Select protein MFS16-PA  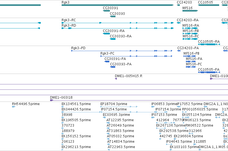tap(191, 62)
